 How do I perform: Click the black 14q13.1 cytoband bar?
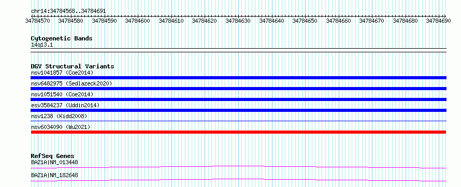click(x=238, y=50)
